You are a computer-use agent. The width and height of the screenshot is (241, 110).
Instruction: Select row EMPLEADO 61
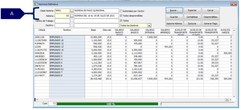pos(133,69)
